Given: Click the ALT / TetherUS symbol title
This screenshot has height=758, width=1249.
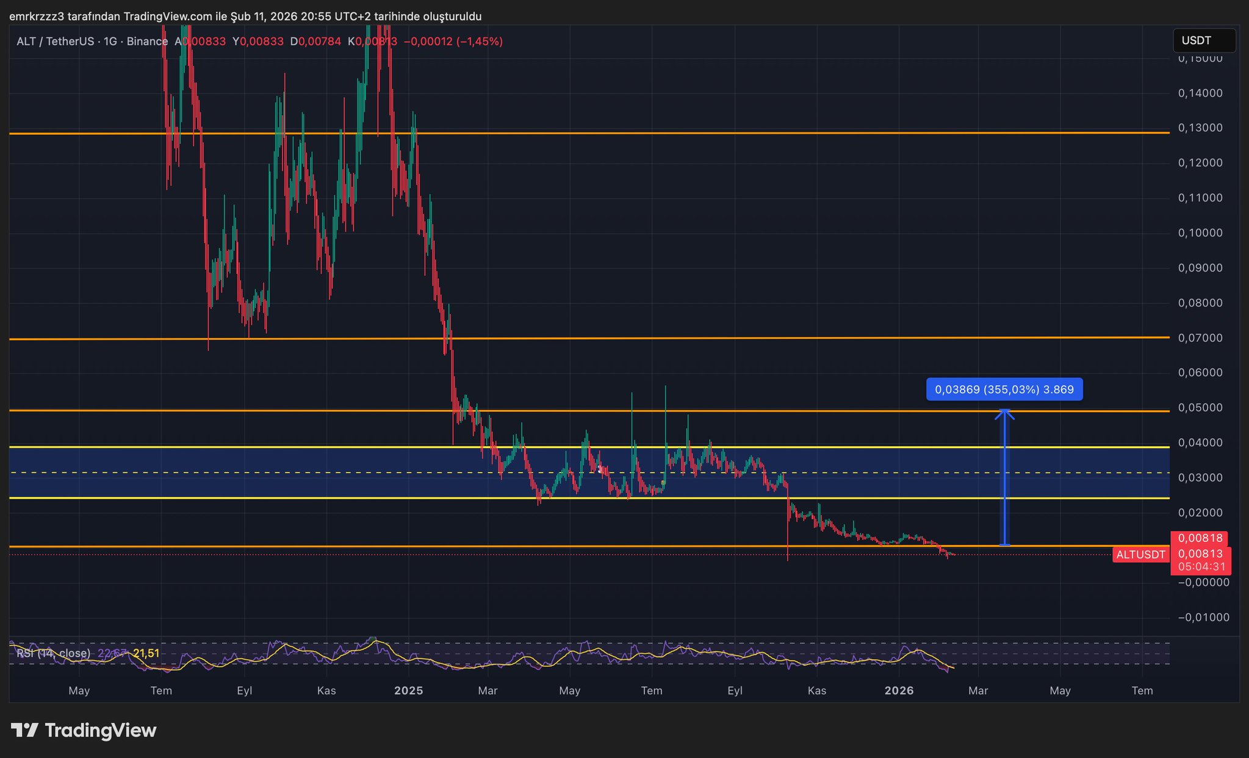Looking at the screenshot, I should pyautogui.click(x=56, y=42).
